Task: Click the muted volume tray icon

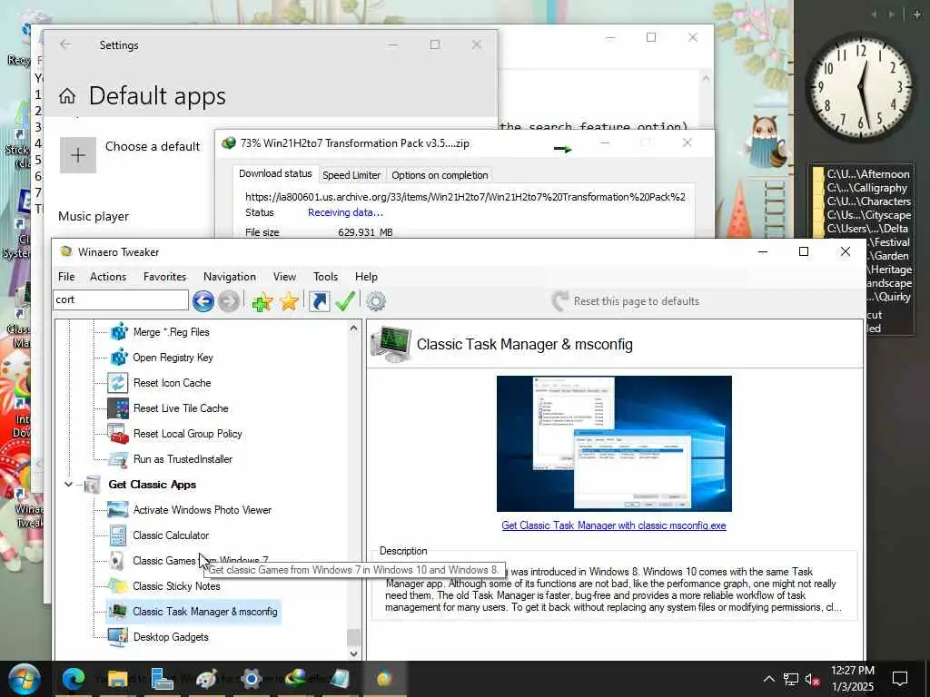Action: click(812, 679)
